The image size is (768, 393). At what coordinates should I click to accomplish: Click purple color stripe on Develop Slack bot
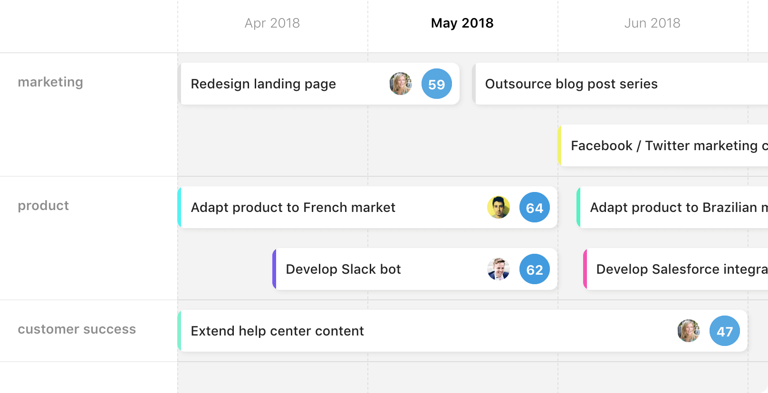[x=274, y=269]
